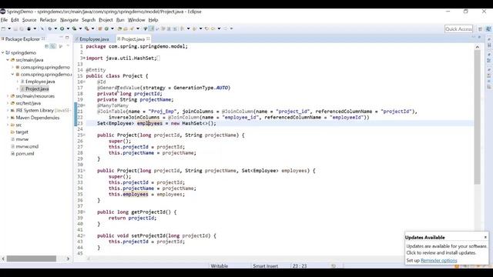Expand folded imports at line 3
The width and height of the screenshot is (493, 277).
84,58
